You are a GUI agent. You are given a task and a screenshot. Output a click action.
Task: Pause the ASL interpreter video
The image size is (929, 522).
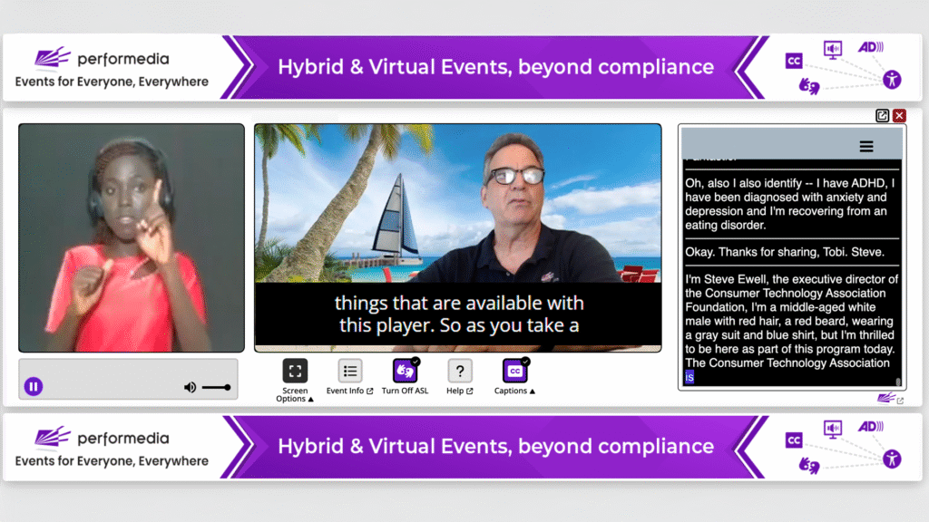33,387
